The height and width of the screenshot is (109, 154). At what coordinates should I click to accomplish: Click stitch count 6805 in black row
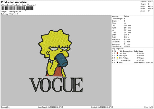(x=121, y=62)
